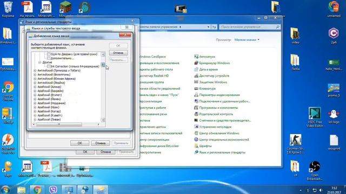The height and width of the screenshot is (194, 346).
Task: Click the language list scroll-up arrow
Action: pyautogui.click(x=103, y=54)
